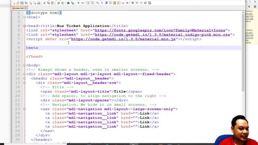
Task: Click the vertical scrollbar thumb
Action: coord(243,53)
